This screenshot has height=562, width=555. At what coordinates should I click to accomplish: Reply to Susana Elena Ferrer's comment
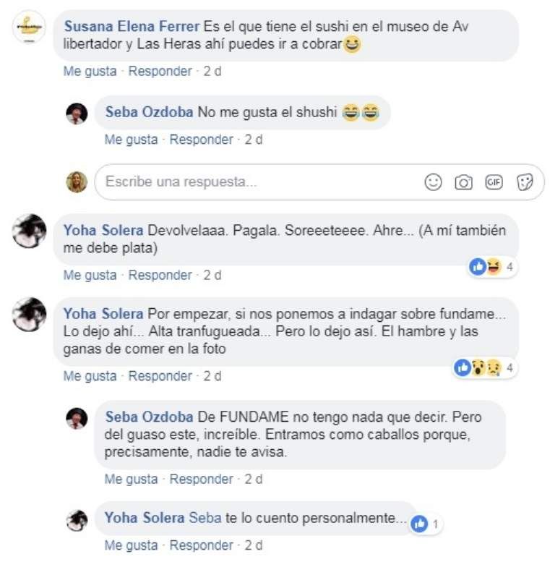click(160, 72)
